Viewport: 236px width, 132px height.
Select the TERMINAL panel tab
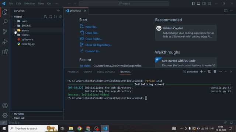pos(125,72)
